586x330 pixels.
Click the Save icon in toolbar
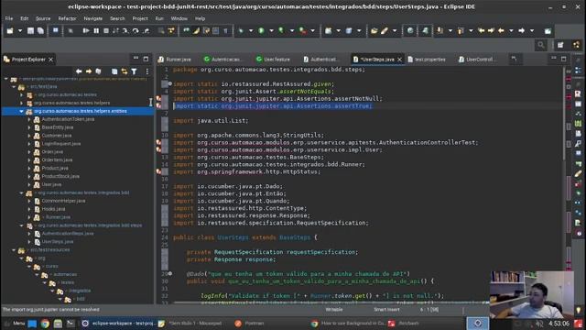coord(30,30)
